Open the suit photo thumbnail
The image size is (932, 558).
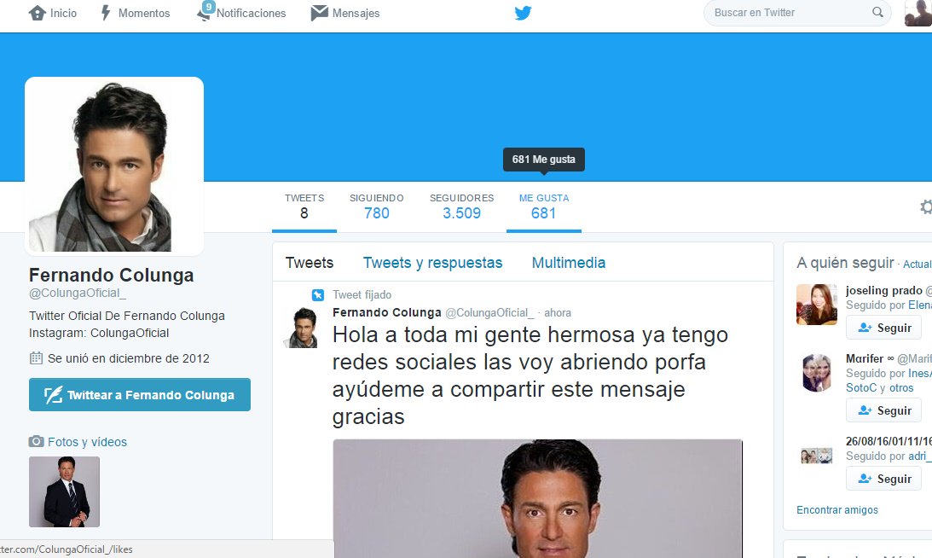point(64,491)
